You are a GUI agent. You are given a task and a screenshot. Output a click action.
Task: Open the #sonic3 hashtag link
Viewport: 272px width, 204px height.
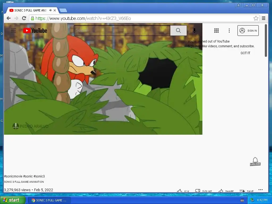click(x=39, y=176)
